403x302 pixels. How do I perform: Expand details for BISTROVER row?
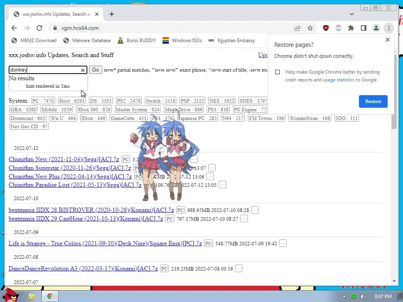click(255, 210)
